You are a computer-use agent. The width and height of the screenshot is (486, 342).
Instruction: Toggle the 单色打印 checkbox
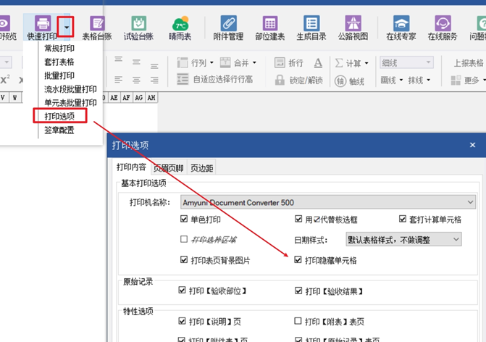(184, 220)
